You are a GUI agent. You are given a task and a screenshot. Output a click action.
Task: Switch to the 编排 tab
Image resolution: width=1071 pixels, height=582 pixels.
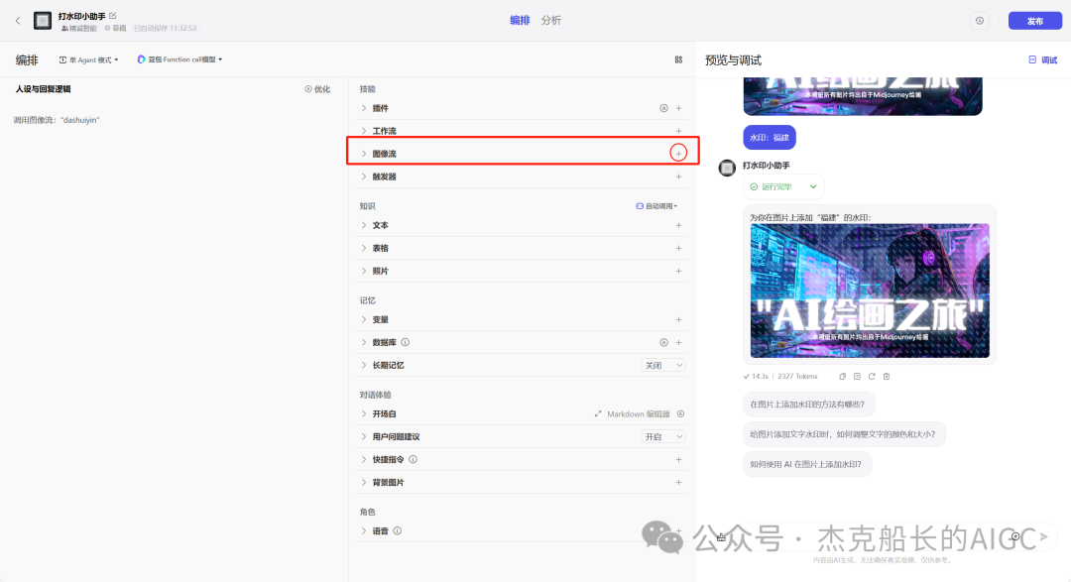(520, 21)
